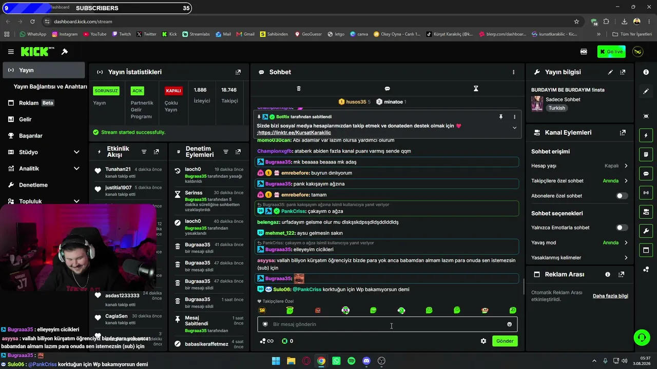The image size is (657, 369).
Task: Open the Etkinlik Akışı filter
Action: [144, 152]
